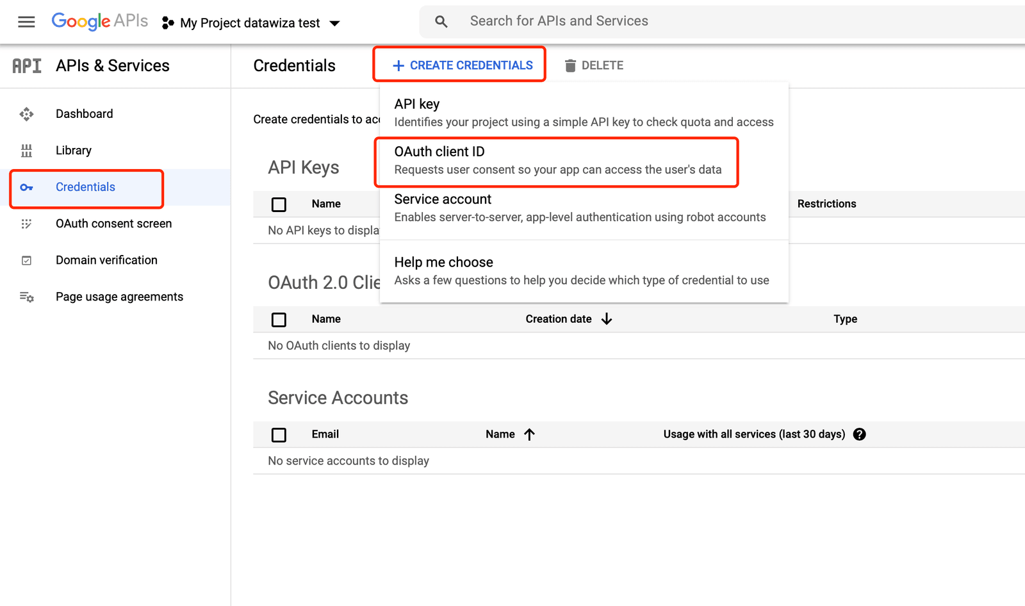The image size is (1025, 606).
Task: Click the API logo icon beside APIs & Services
Action: [27, 66]
